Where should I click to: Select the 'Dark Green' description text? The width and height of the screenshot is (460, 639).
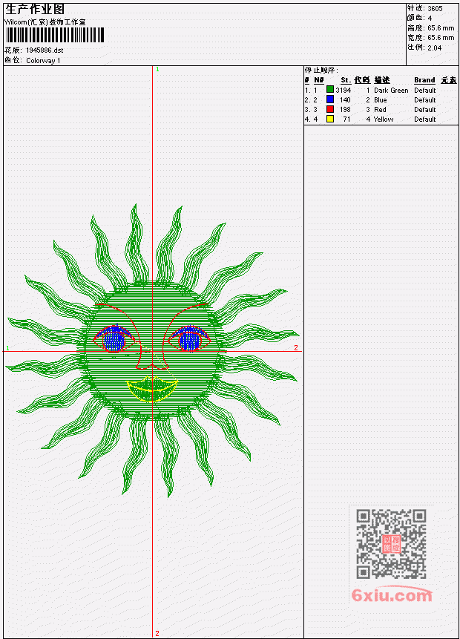pos(391,91)
